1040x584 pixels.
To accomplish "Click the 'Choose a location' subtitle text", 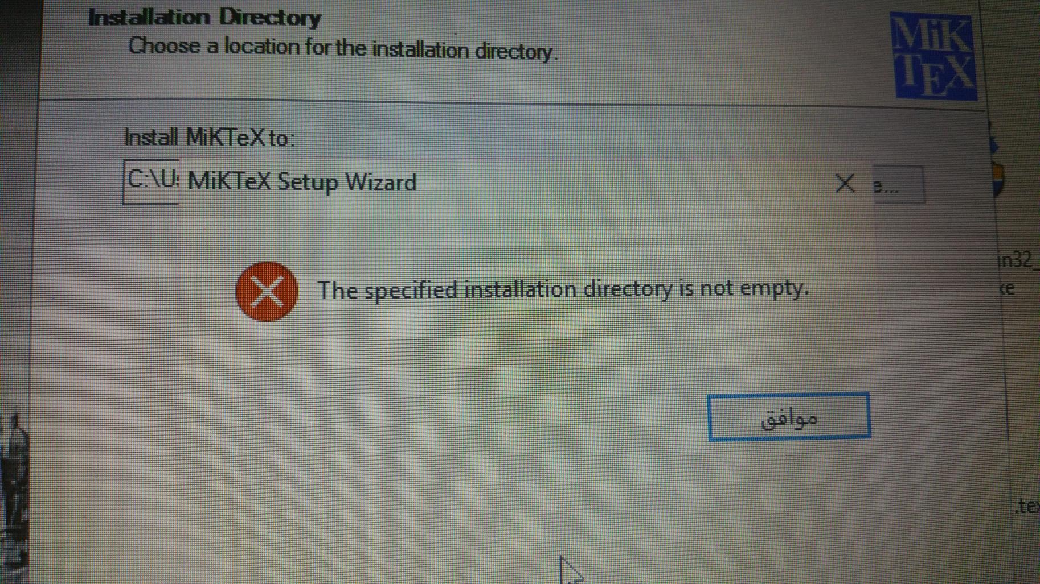I will (x=343, y=49).
